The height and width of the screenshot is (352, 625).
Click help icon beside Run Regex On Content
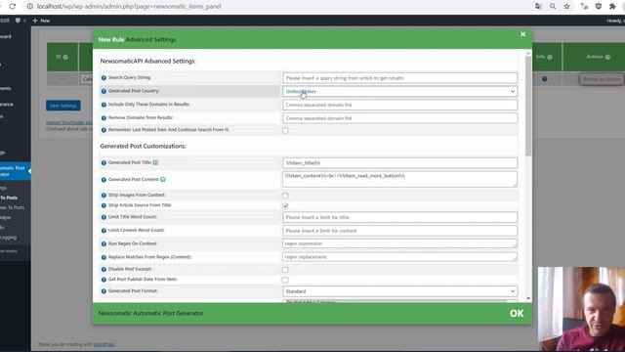point(104,243)
